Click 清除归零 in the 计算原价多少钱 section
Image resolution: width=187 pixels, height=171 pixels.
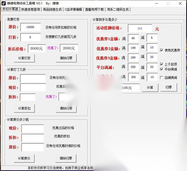coord(66,158)
